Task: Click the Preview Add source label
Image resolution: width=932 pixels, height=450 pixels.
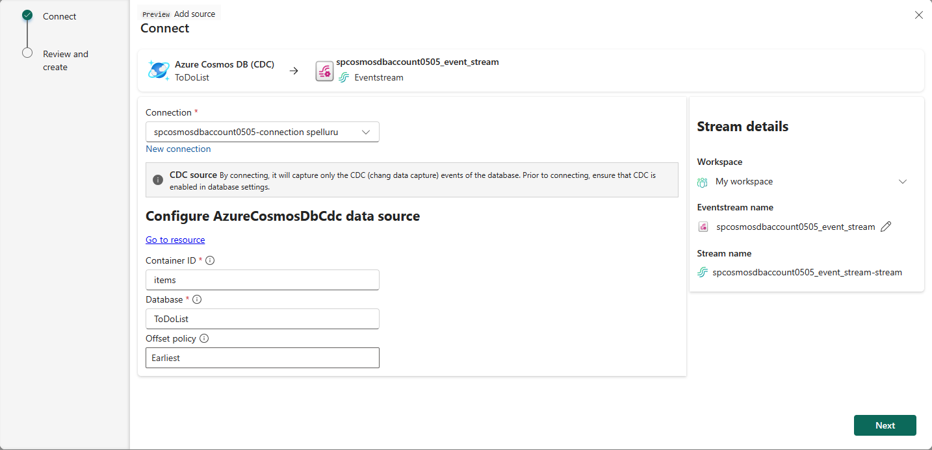Action: click(179, 14)
